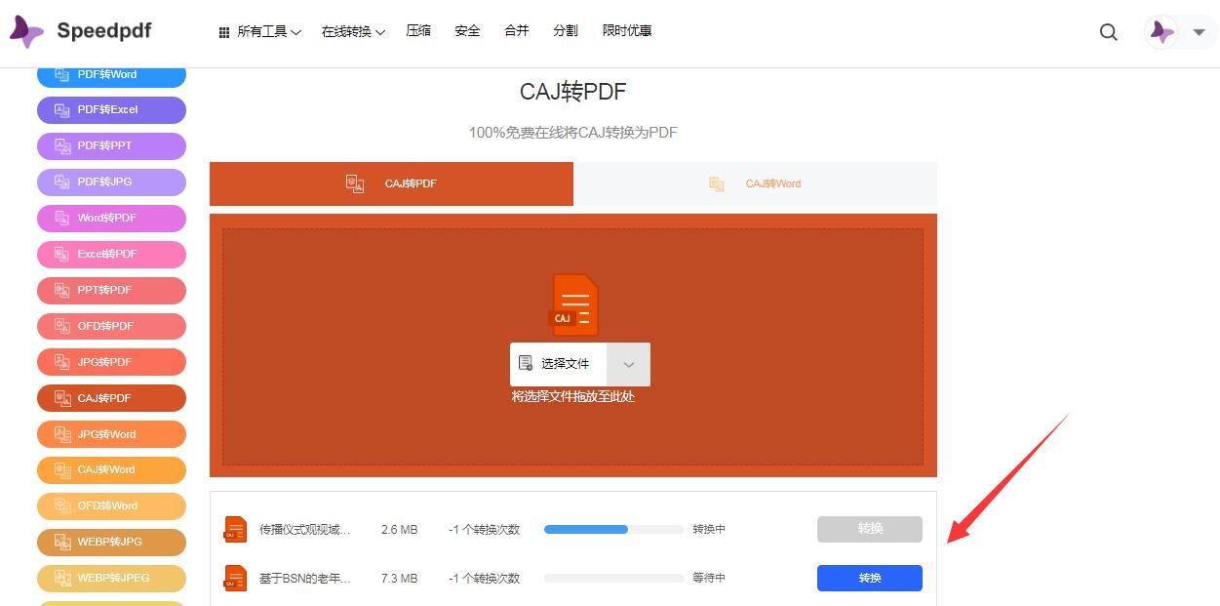Click the user avatar icon

coord(1161,32)
